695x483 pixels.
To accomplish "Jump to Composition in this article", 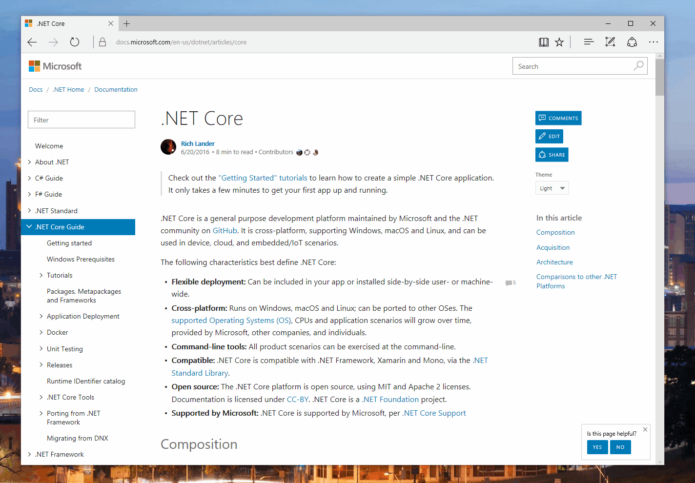I will 555,232.
